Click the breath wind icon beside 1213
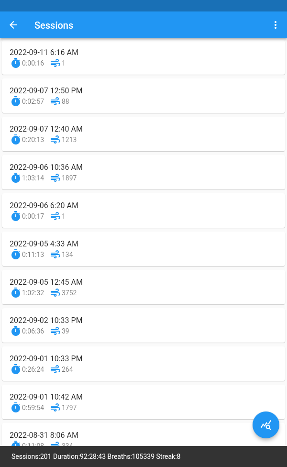This screenshot has width=287, height=467. point(55,140)
